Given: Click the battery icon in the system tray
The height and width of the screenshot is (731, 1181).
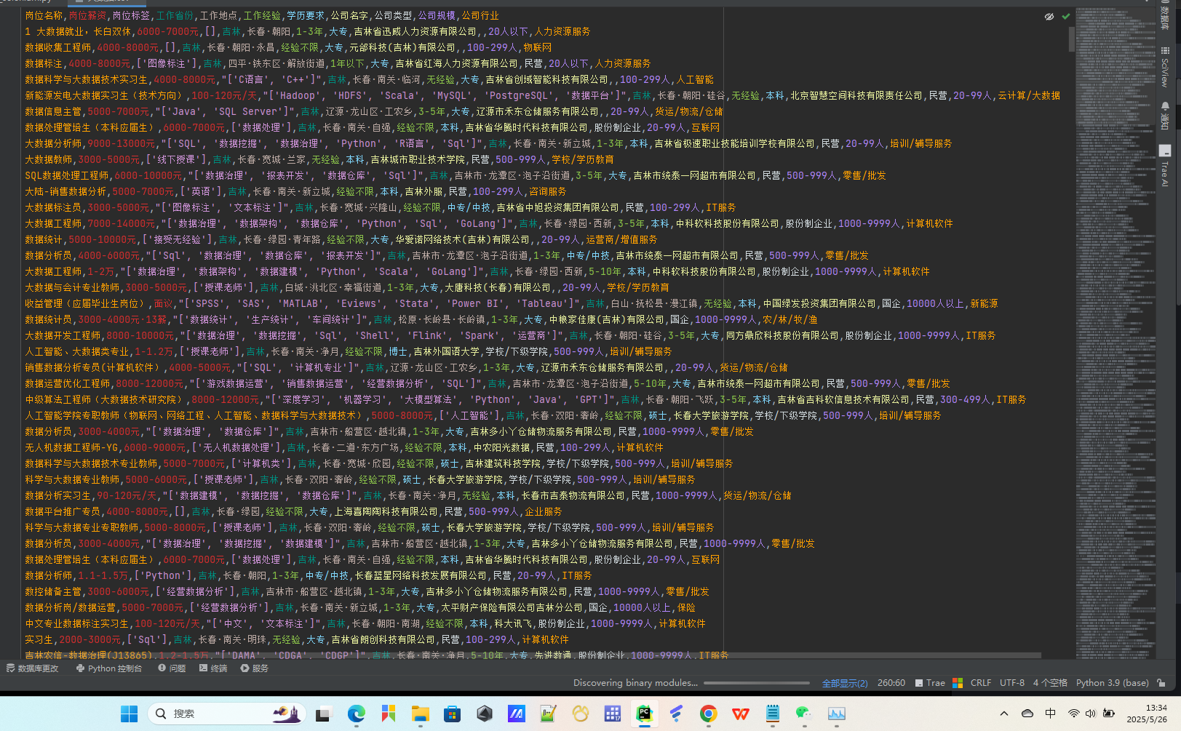Looking at the screenshot, I should click(x=1109, y=714).
